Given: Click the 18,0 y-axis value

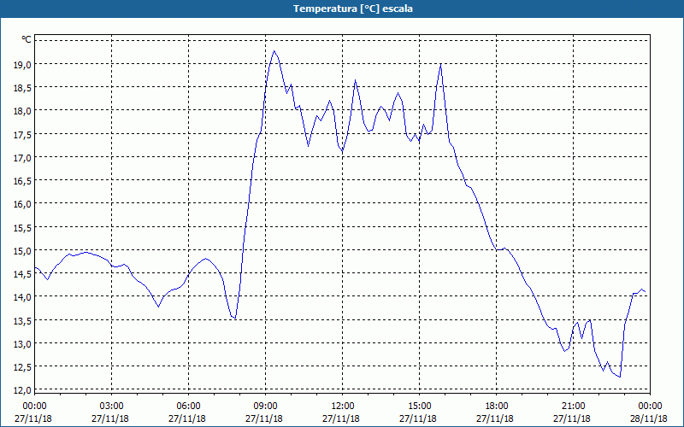Looking at the screenshot, I should [23, 111].
